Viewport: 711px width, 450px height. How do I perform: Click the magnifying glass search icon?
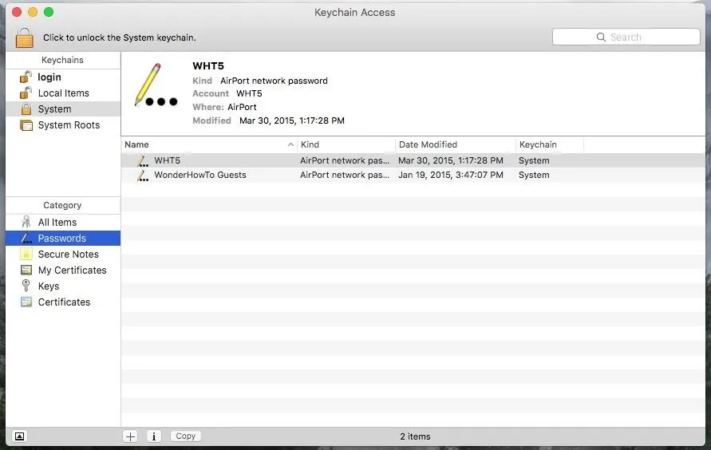(x=601, y=37)
